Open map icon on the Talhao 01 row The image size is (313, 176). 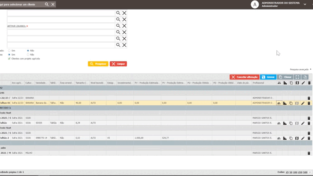297,103
